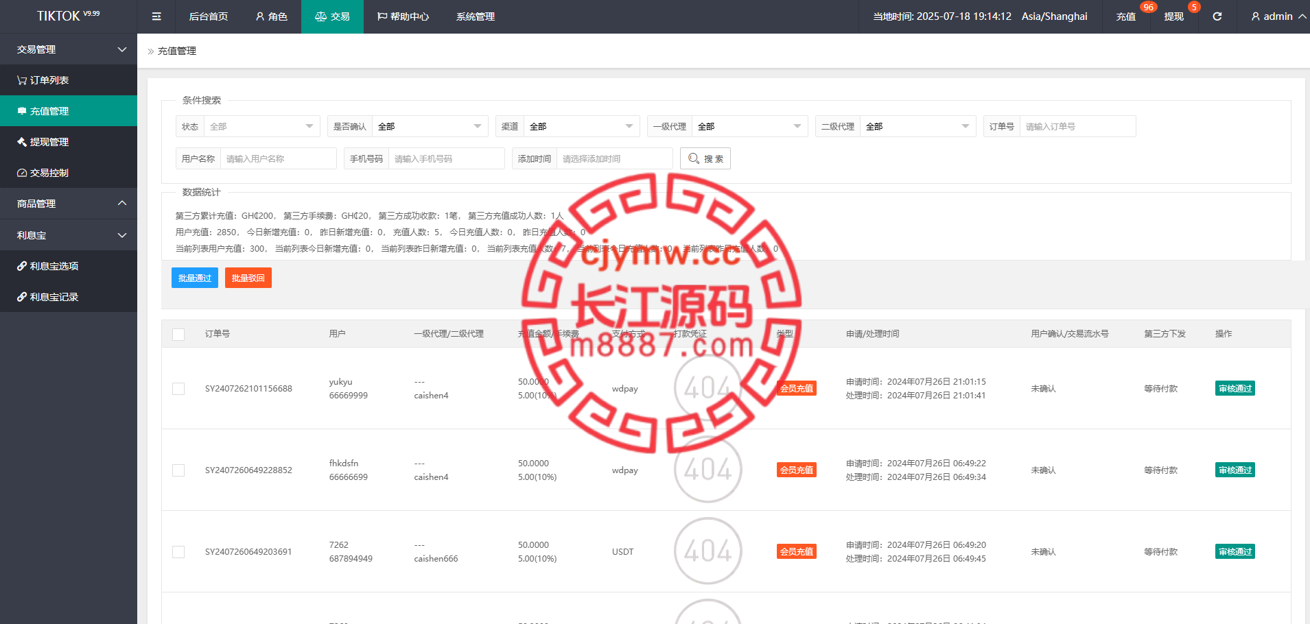Image resolution: width=1310 pixels, height=624 pixels.
Task: Open 帮助中心 menu
Action: (403, 16)
